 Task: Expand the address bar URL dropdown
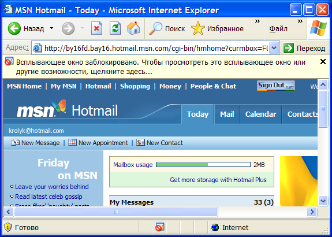[274, 48]
